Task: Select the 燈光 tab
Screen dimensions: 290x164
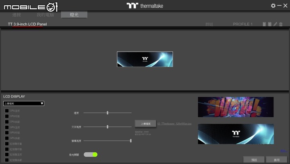Action: click(x=74, y=15)
